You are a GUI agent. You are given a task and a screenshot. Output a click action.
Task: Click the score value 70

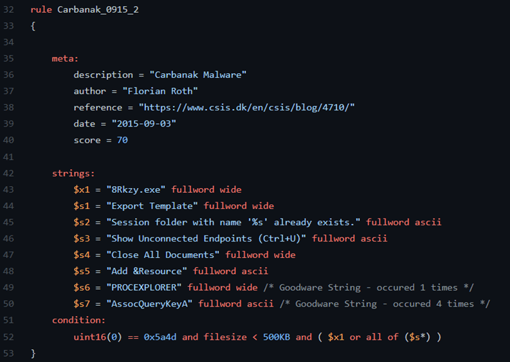tap(122, 140)
